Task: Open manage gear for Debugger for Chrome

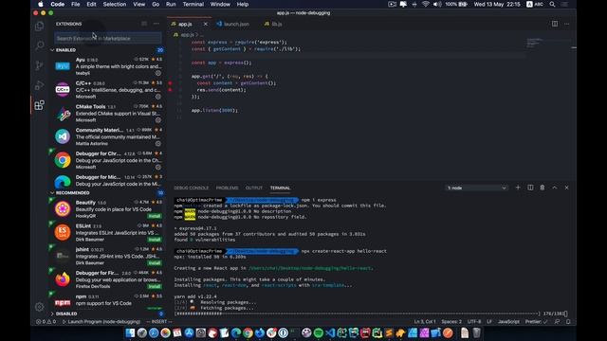Action: [x=158, y=168]
